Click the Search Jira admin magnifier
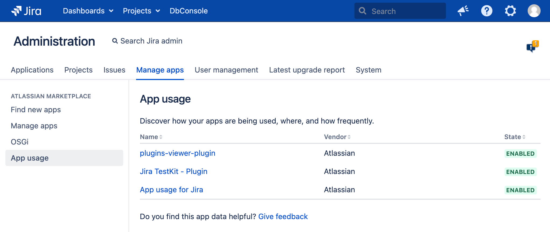The image size is (550, 232). point(115,41)
